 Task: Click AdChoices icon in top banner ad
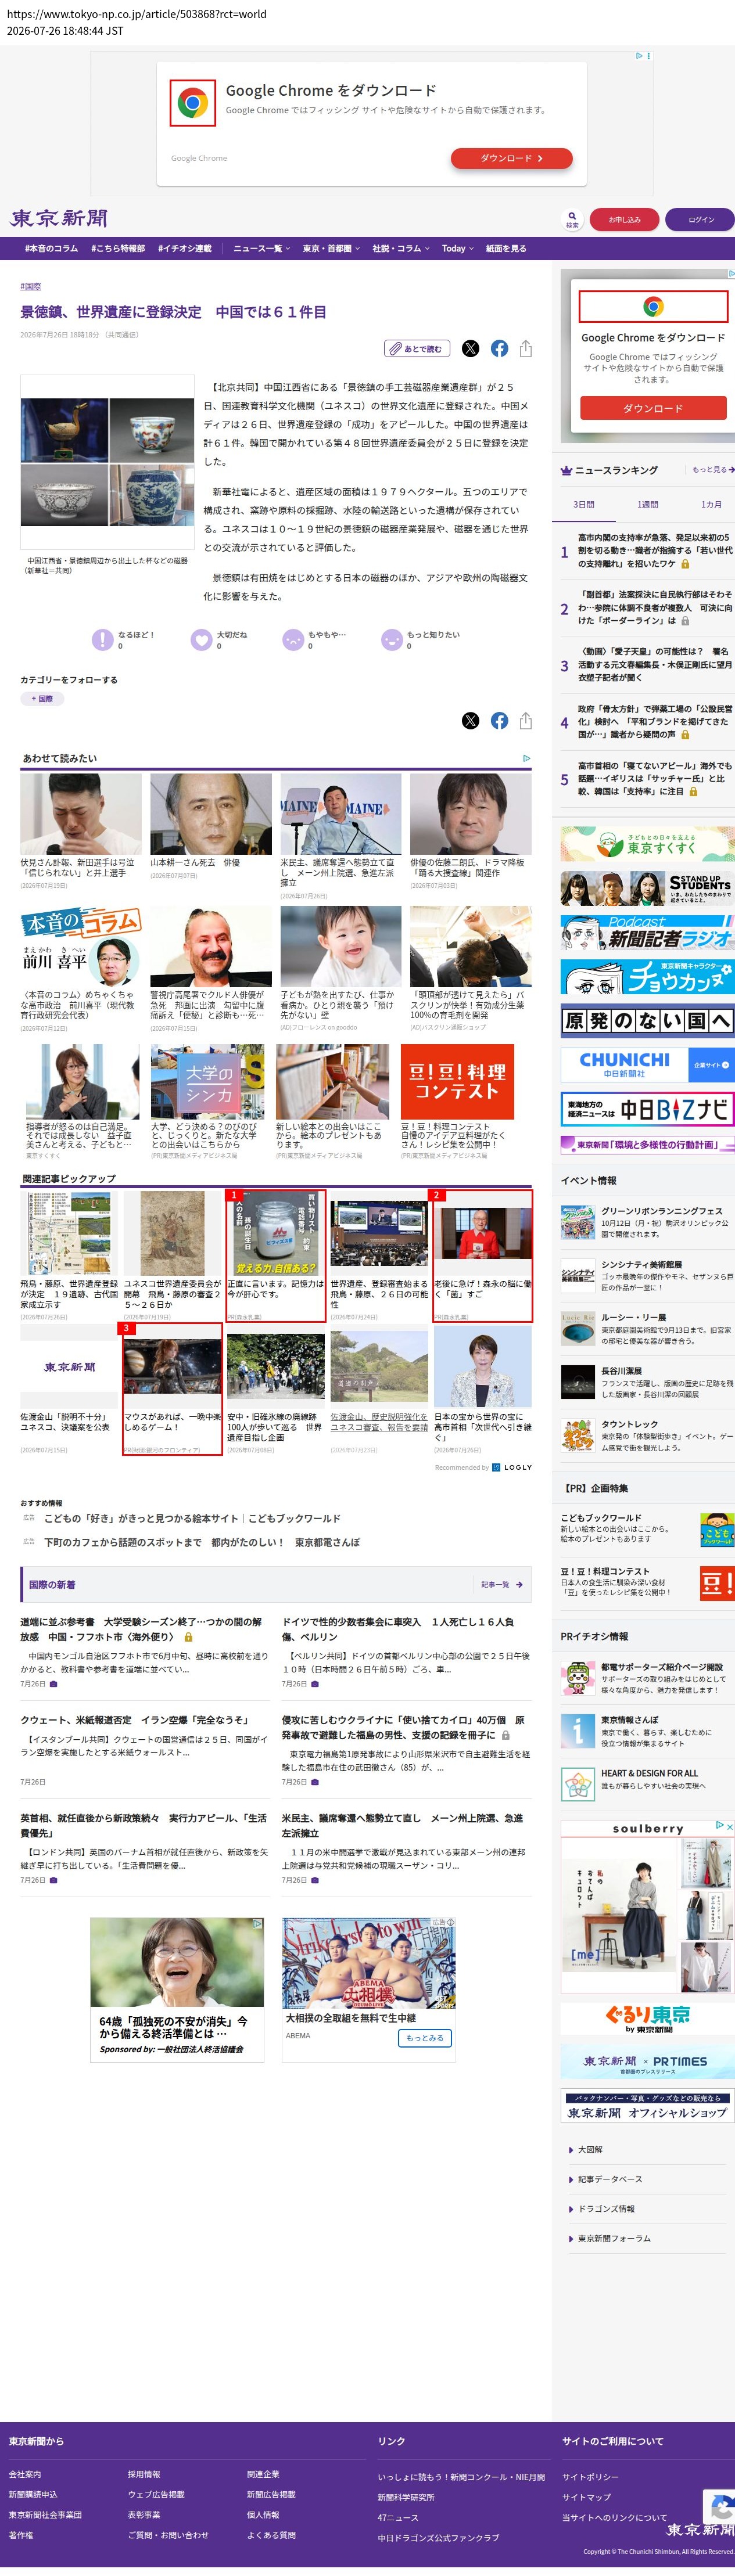coord(640,56)
